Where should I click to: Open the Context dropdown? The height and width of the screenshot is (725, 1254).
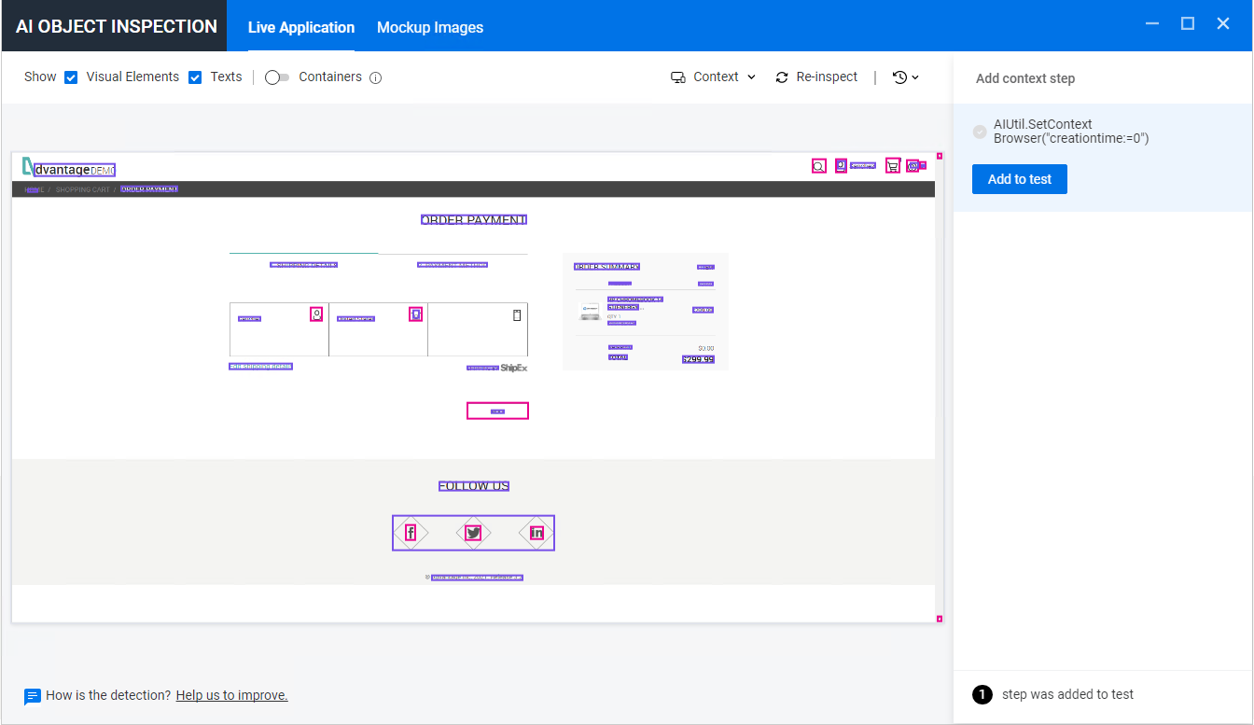pyautogui.click(x=714, y=77)
